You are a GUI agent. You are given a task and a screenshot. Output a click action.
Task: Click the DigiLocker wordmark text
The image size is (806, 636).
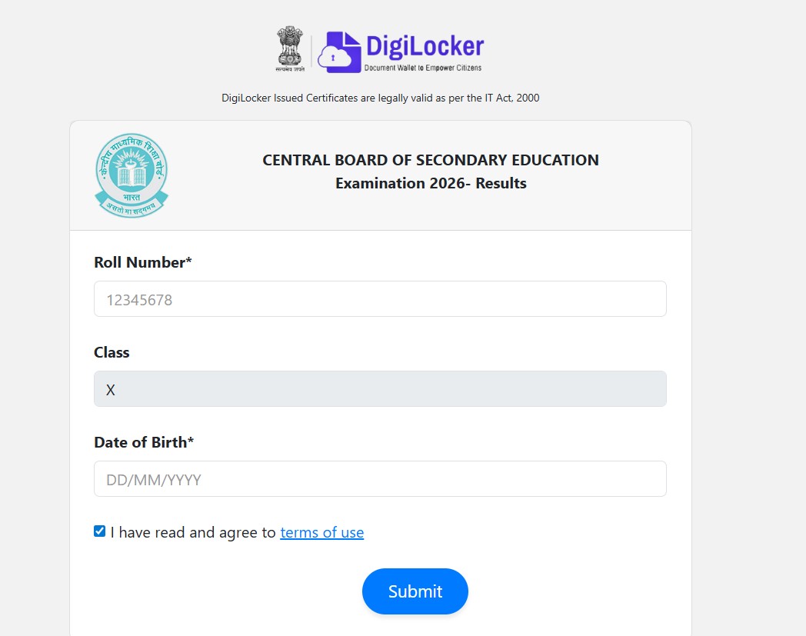[x=425, y=45]
